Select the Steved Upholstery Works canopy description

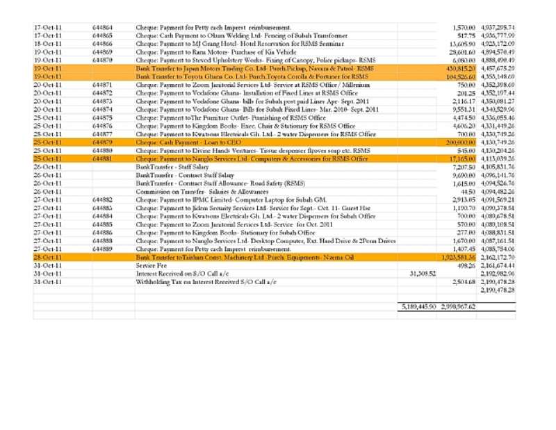coord(255,60)
